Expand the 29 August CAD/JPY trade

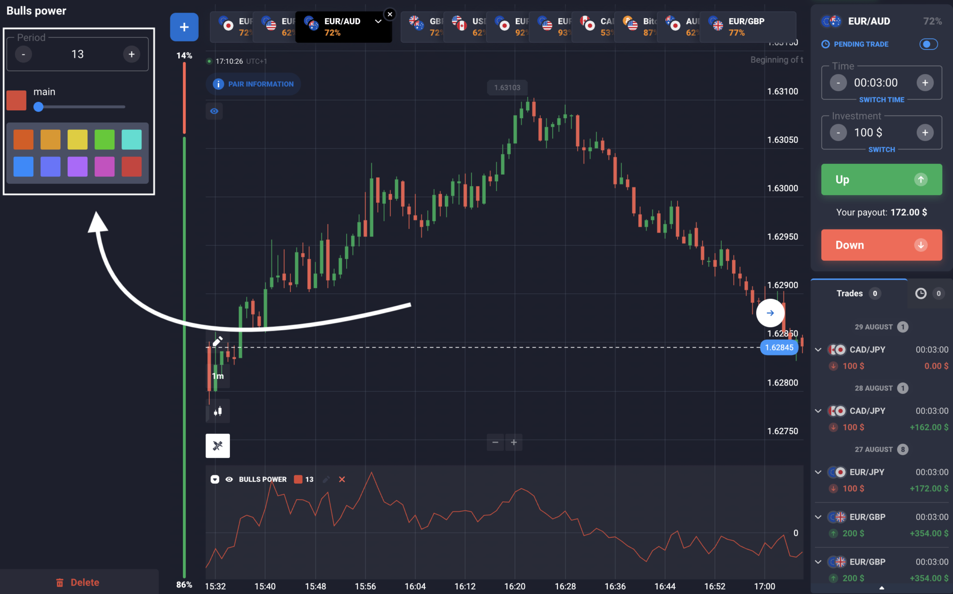click(x=818, y=350)
